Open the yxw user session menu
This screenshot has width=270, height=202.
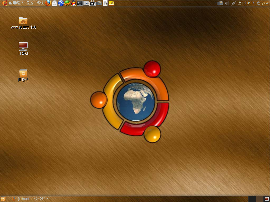(x=263, y=3)
